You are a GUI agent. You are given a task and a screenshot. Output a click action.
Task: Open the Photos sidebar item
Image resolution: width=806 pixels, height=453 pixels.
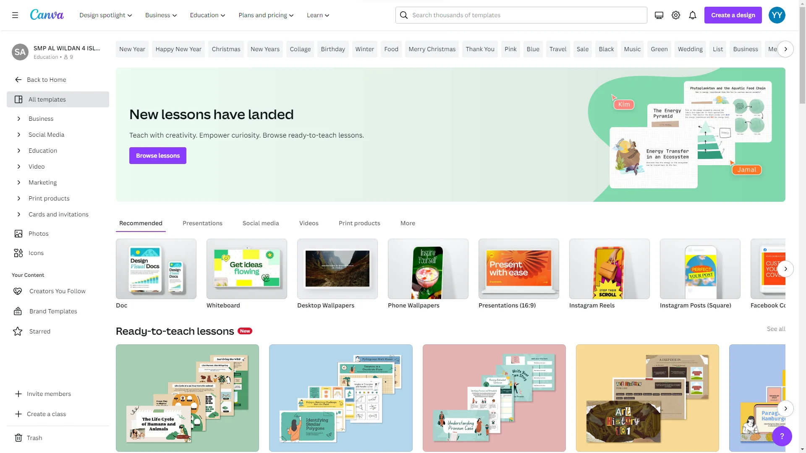click(38, 234)
